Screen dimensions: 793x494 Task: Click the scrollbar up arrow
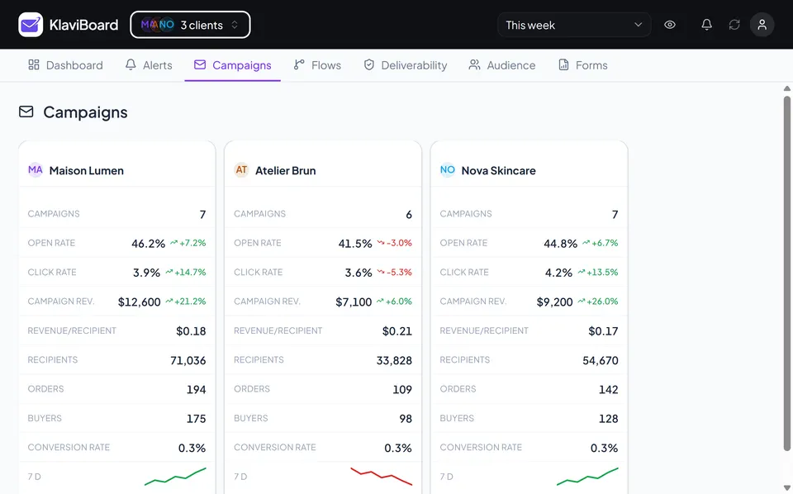tap(786, 88)
